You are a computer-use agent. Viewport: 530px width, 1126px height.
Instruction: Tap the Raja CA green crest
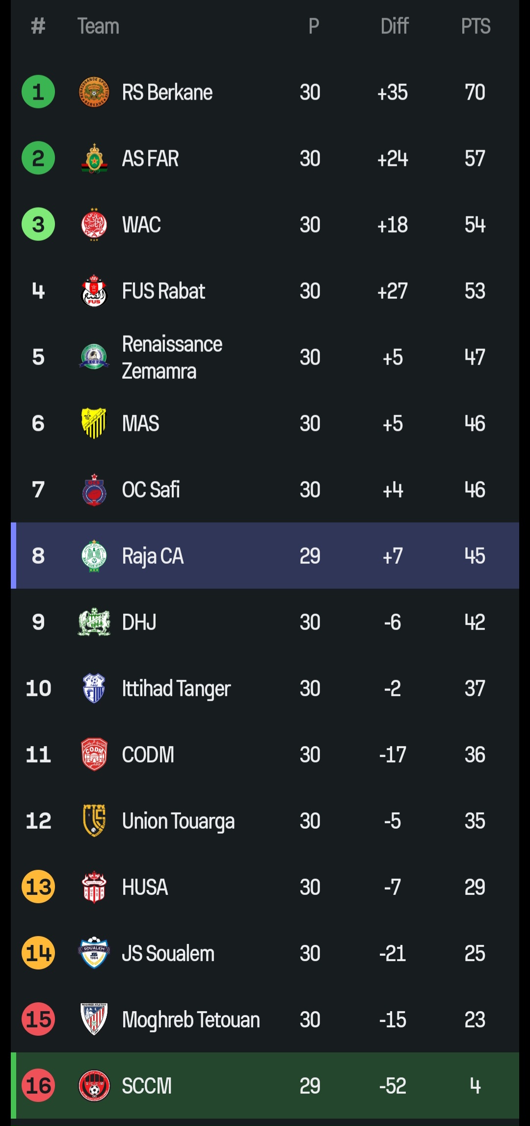click(94, 556)
